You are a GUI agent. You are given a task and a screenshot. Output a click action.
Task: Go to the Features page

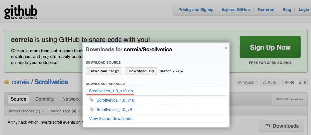point(266,10)
